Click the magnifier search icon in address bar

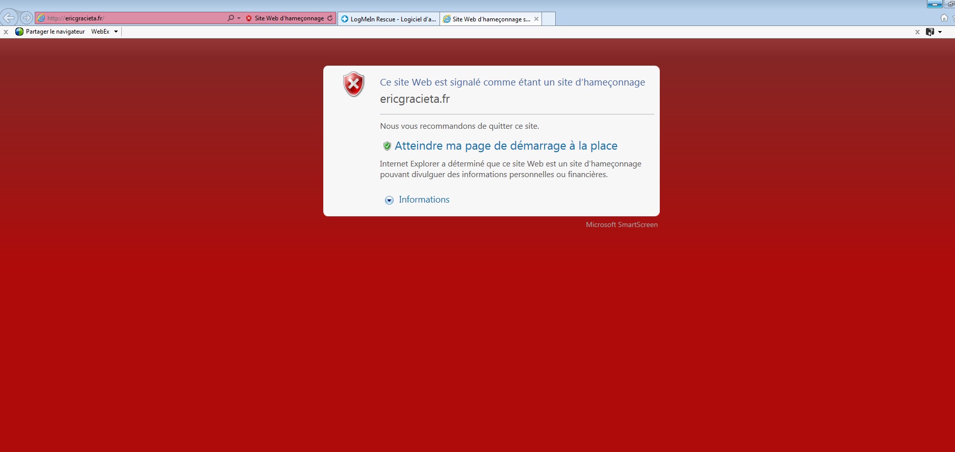(230, 18)
